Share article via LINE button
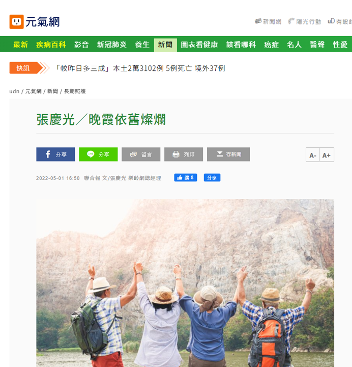 [x=98, y=154]
